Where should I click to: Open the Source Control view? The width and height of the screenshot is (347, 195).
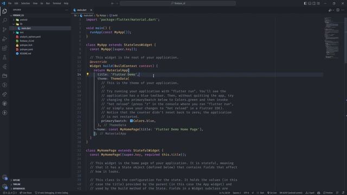(x=4, y=30)
